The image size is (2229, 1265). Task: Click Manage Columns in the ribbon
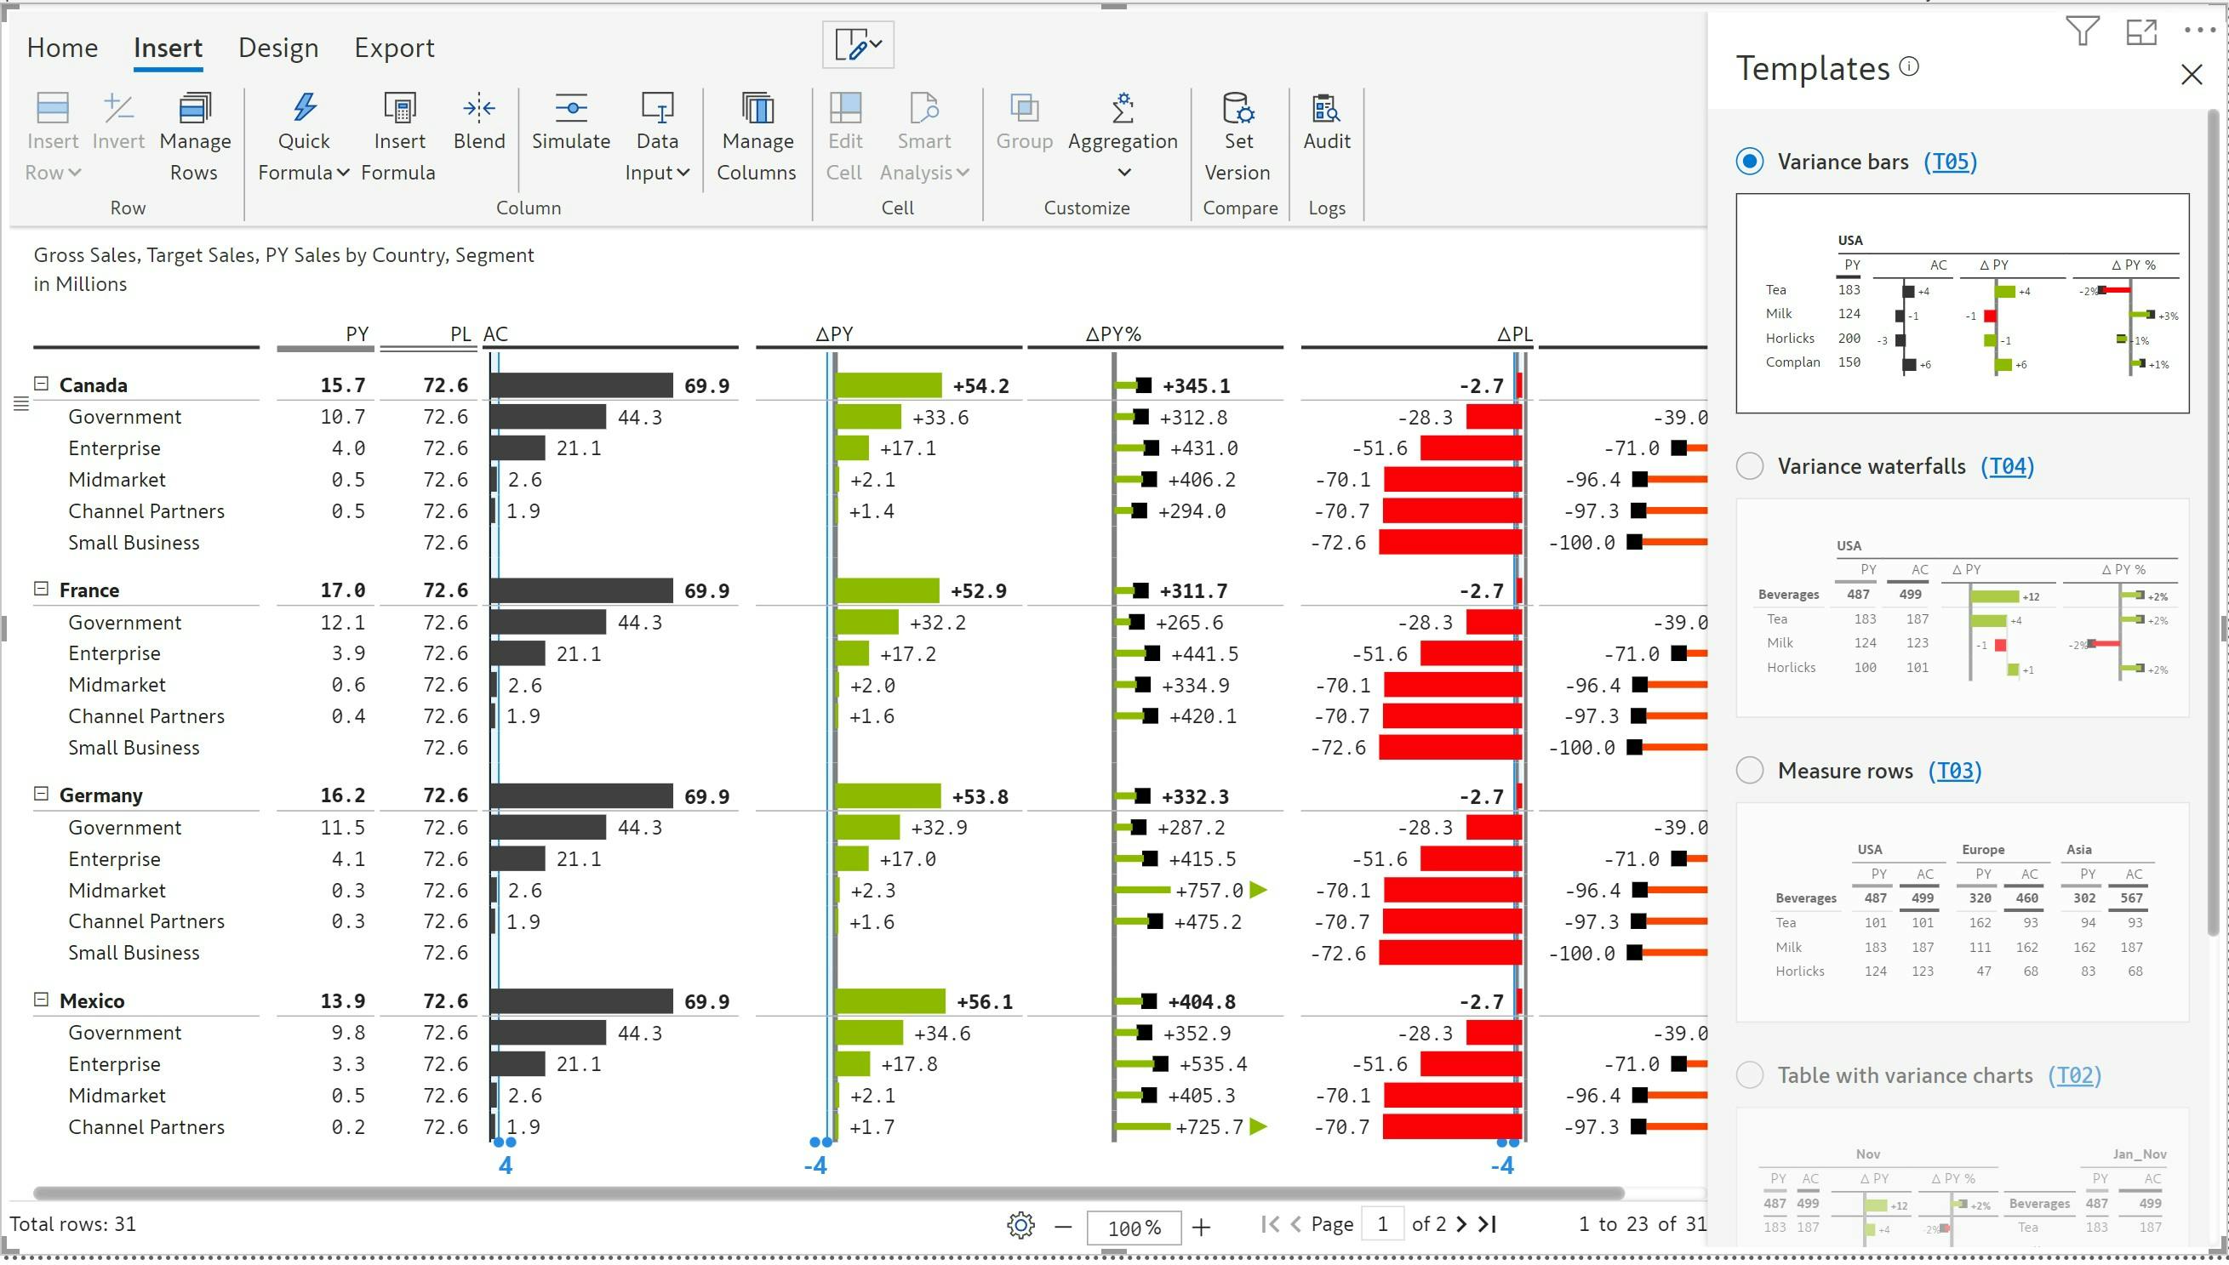coord(757,109)
